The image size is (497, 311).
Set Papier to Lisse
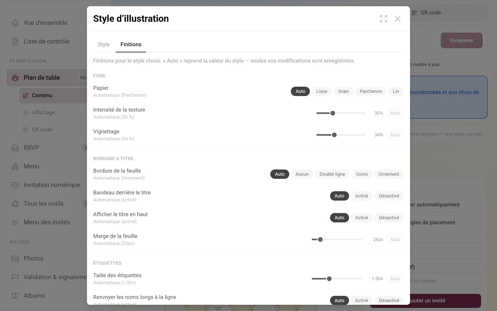[x=322, y=91]
